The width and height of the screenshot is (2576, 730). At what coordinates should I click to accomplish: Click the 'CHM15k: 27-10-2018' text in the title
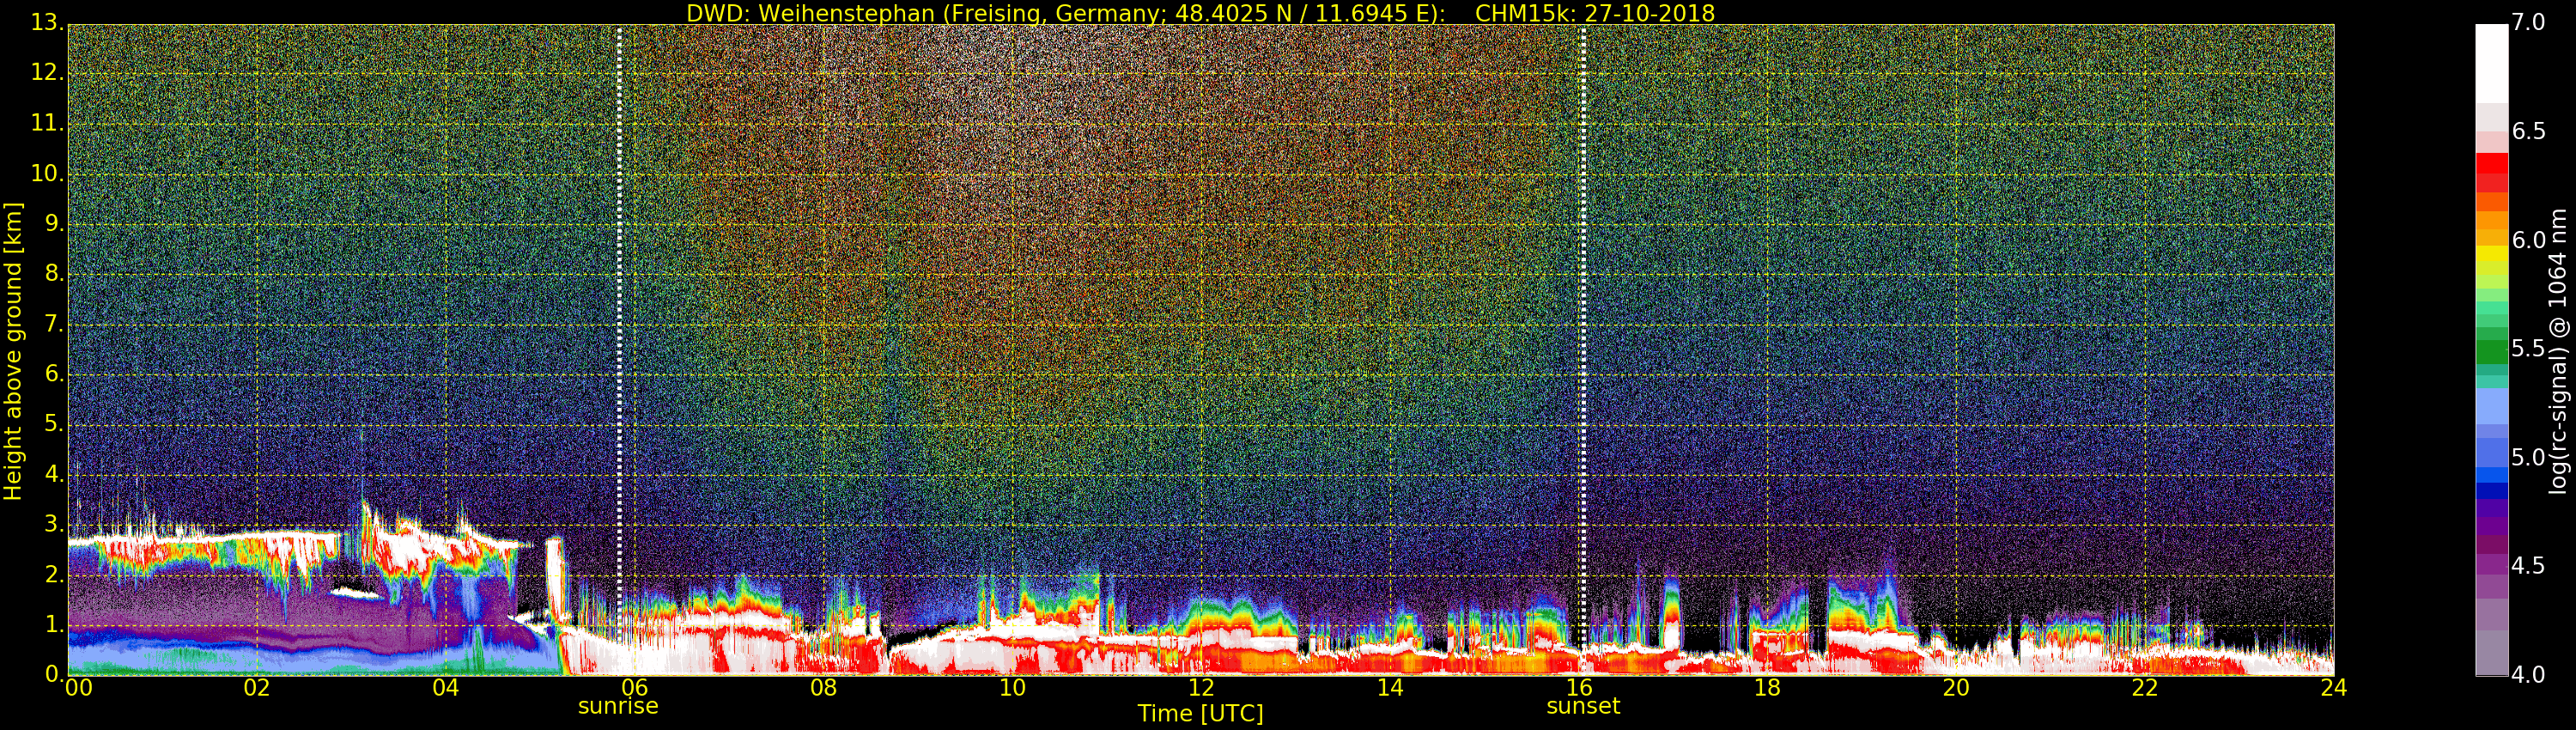1594,13
